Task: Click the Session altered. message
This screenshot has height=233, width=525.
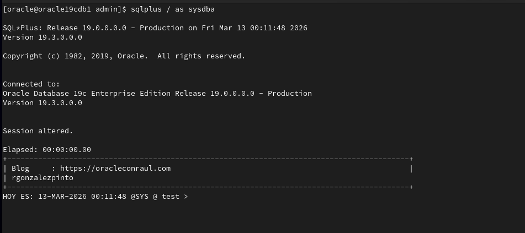Action: pos(38,131)
